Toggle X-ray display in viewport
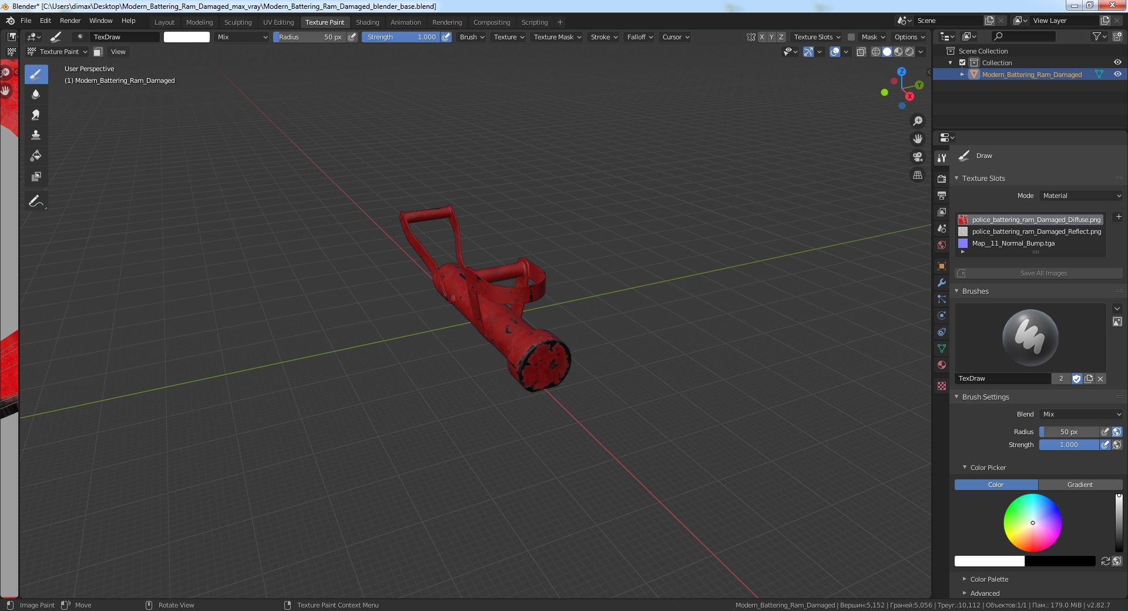The height and width of the screenshot is (611, 1128). (861, 52)
